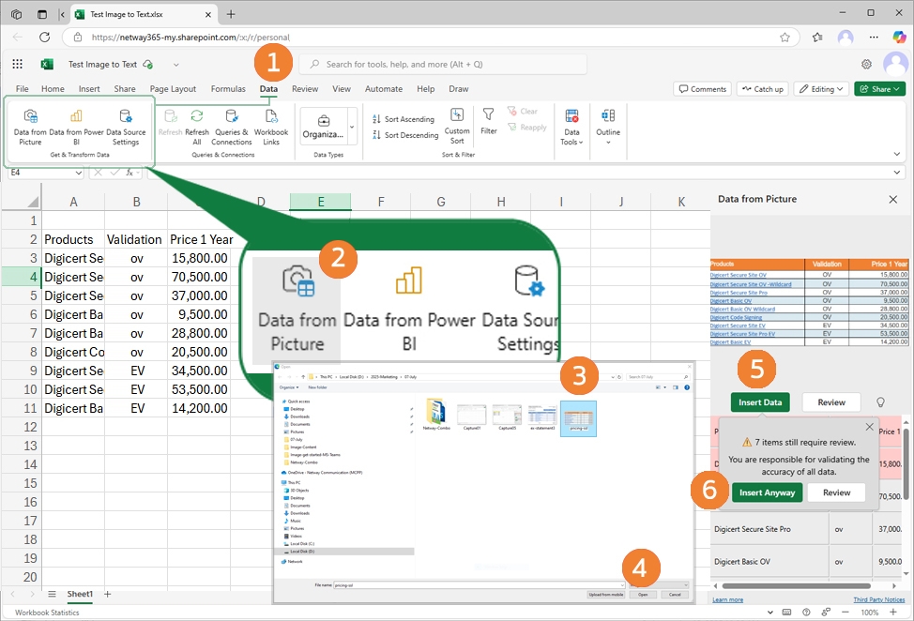The image size is (914, 621).
Task: Sort Ascending the selection
Action: (x=404, y=119)
